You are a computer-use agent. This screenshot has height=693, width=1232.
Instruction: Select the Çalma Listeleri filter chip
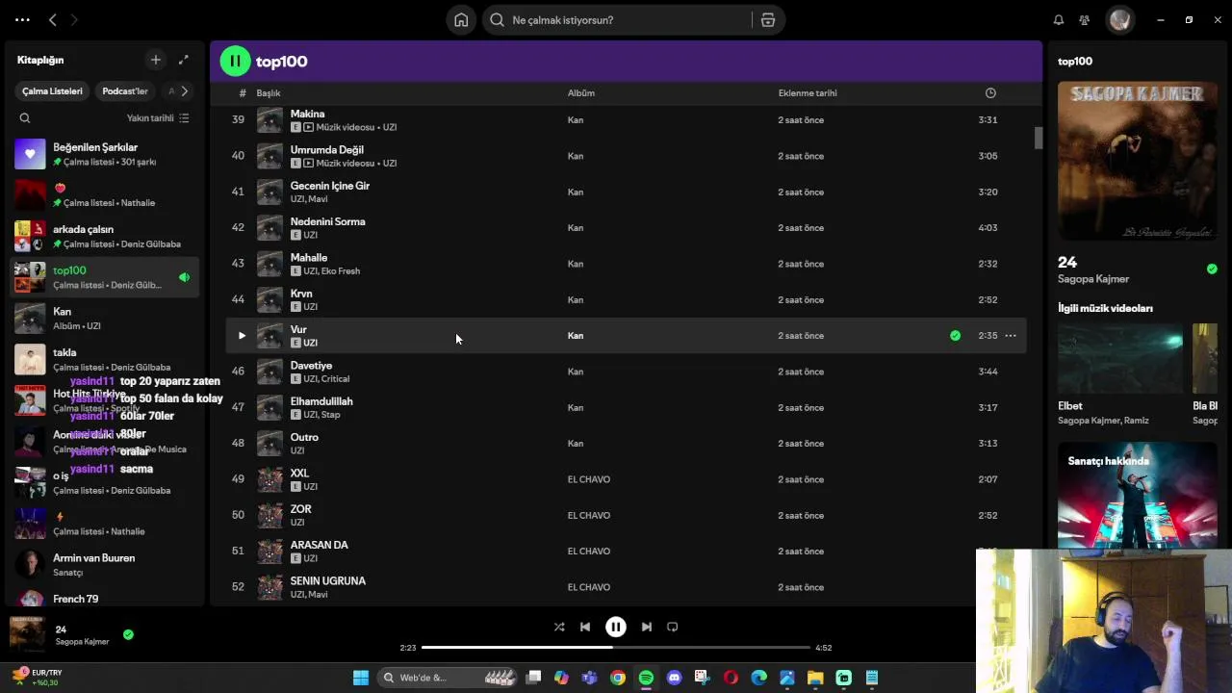click(52, 91)
